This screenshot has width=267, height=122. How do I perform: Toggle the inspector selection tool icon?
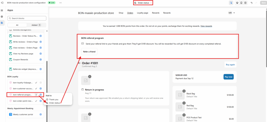tap(231, 3)
